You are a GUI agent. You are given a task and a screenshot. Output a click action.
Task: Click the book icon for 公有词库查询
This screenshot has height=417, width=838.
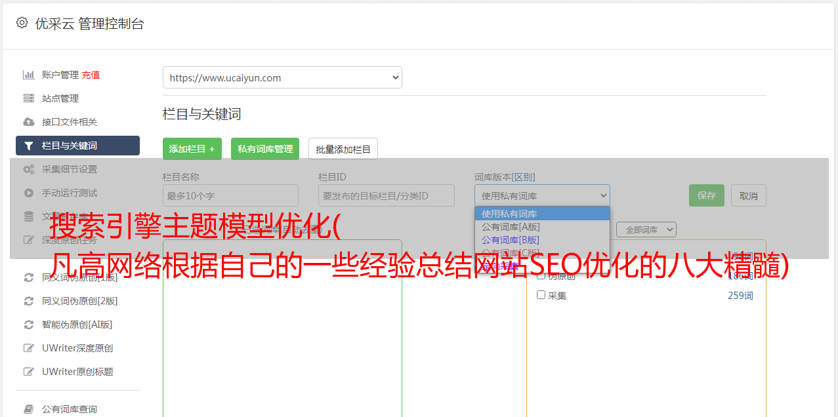28,409
